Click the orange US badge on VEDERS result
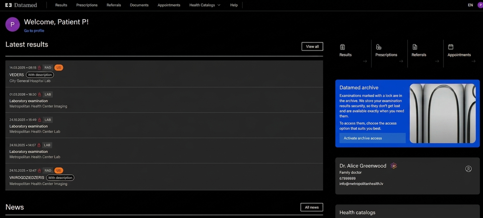483x218 pixels. point(59,67)
